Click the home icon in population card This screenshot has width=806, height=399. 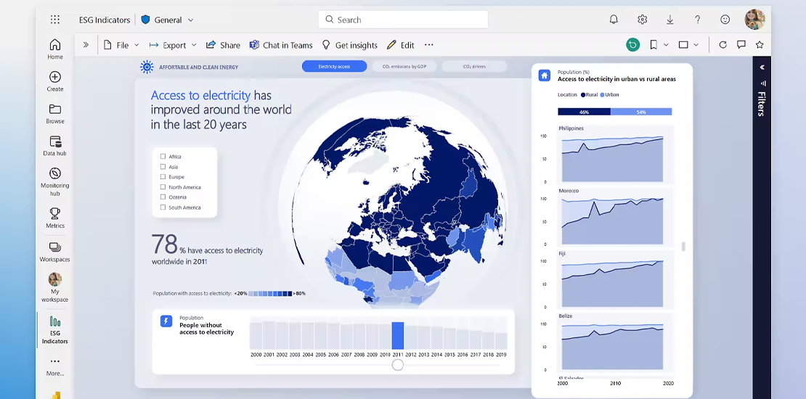[x=545, y=75]
